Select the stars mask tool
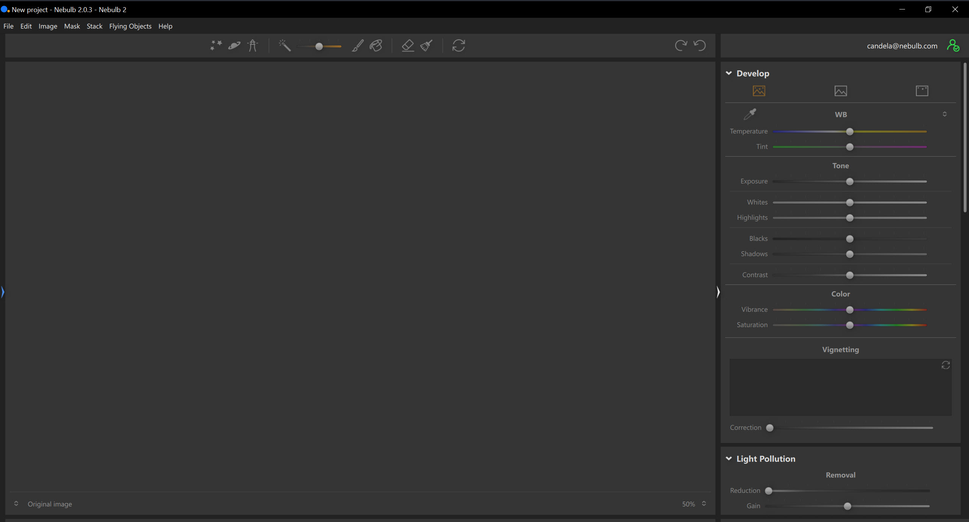 click(x=216, y=46)
